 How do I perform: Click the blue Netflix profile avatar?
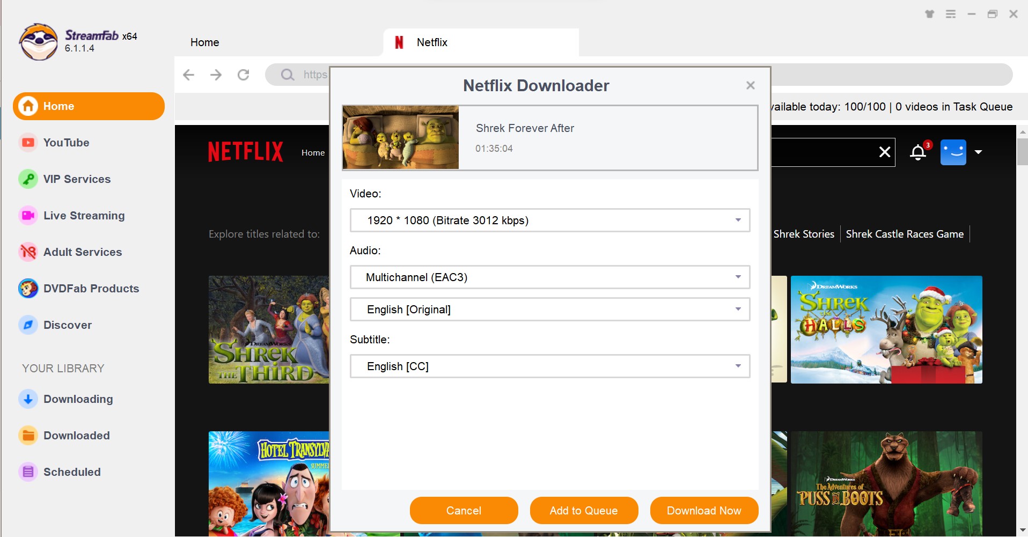point(953,152)
